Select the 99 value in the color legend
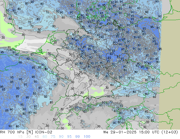Screen dimensions: 180x139 [78, 137]
